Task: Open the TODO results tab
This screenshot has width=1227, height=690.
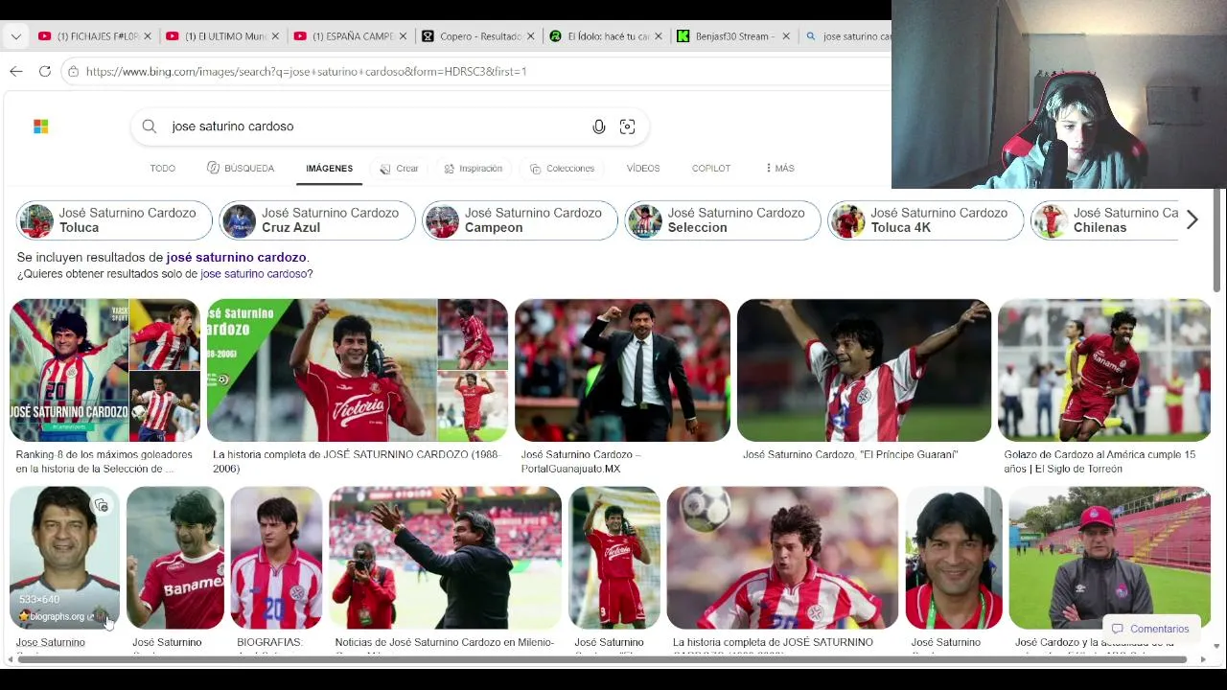Action: tap(162, 169)
